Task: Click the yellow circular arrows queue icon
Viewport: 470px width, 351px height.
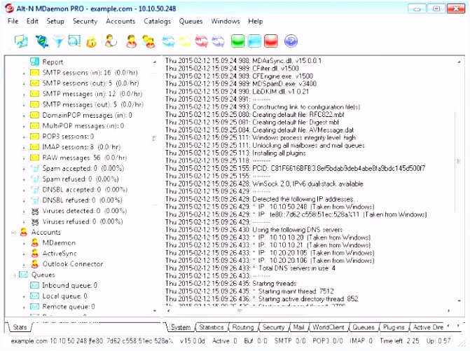Action: (x=185, y=41)
